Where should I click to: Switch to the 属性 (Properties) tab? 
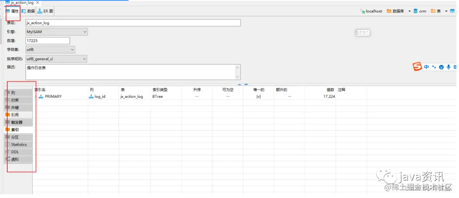13,11
